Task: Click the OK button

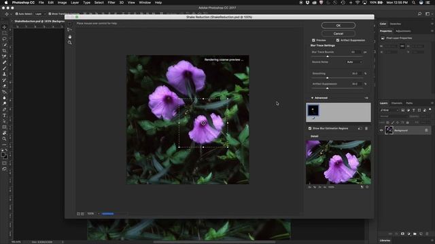Action: pos(338,25)
